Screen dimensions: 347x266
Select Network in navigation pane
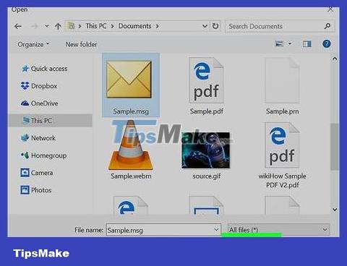38,138
